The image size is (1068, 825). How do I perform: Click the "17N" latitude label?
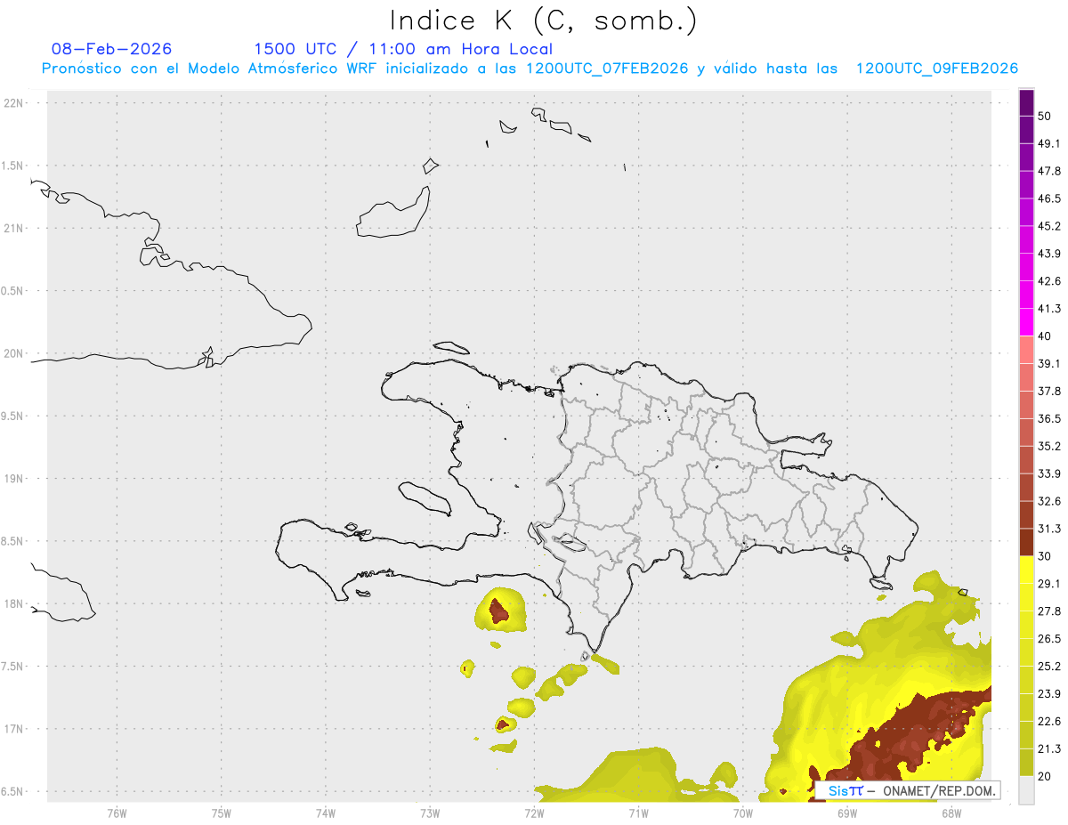[x=14, y=729]
